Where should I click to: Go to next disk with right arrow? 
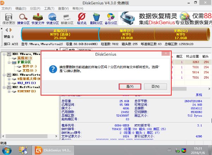[11, 30]
